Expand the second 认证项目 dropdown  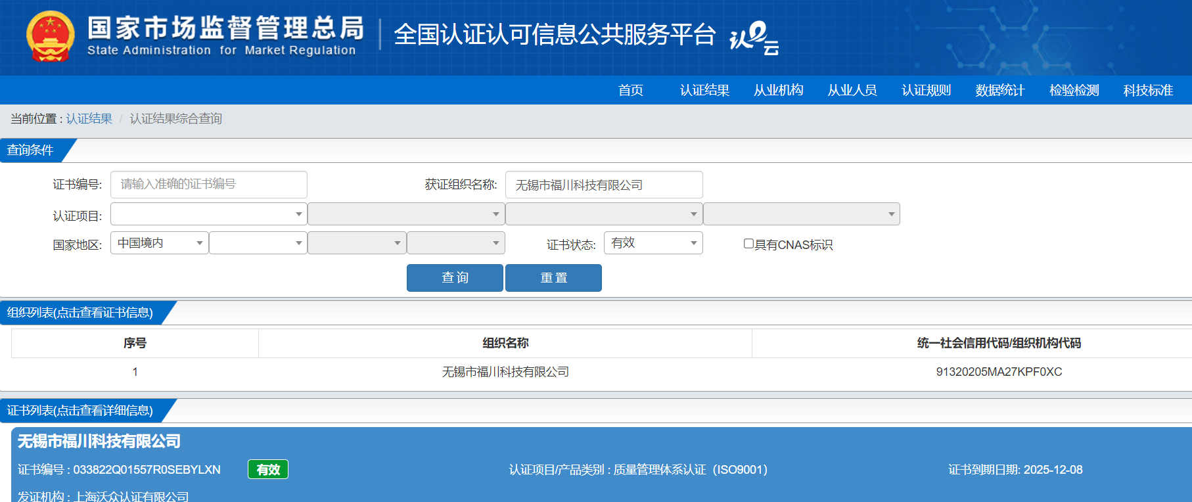coord(406,214)
